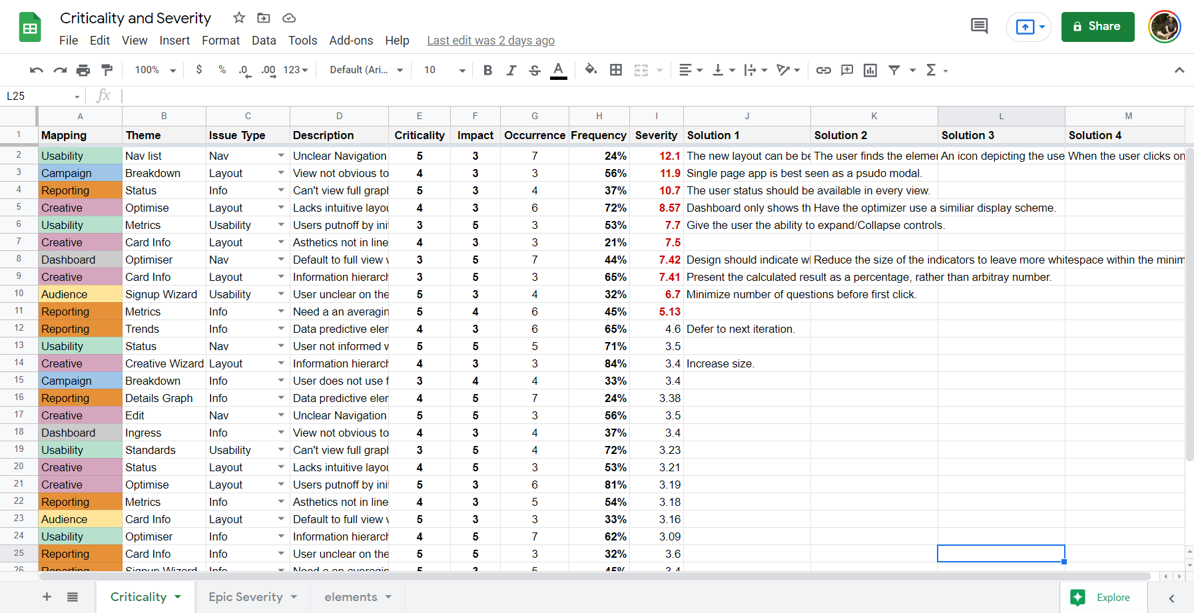1194x613 pixels.
Task: Open the Format menu
Action: [x=220, y=41]
